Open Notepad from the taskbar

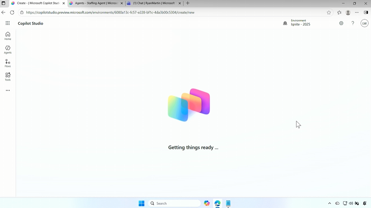228,203
